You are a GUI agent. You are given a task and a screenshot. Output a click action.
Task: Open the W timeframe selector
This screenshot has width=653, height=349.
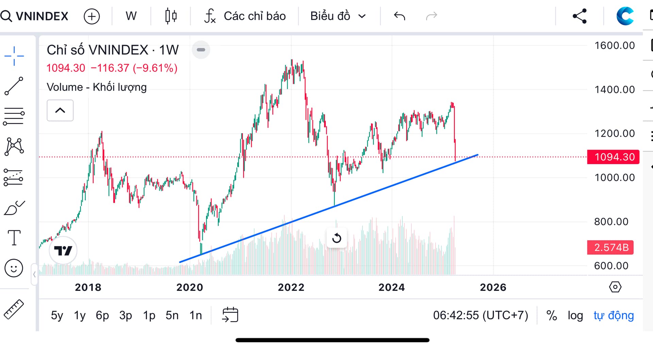[131, 16]
